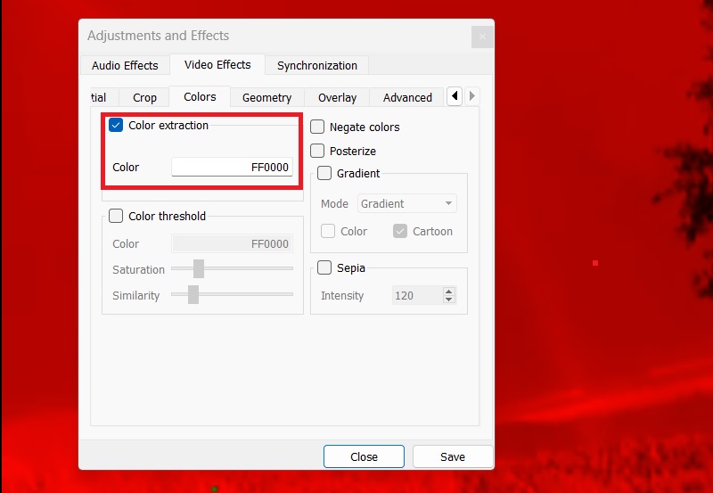The height and width of the screenshot is (493, 713).
Task: Toggle the Color checkbox under Gradient
Action: (328, 231)
